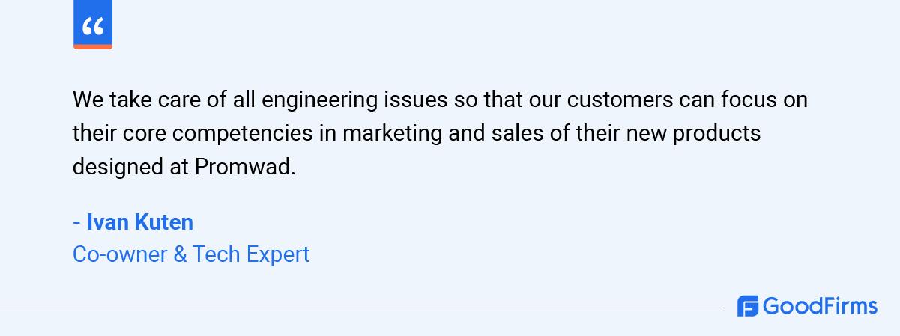Click the horizontal divider line
The height and width of the screenshot is (336, 900).
pyautogui.click(x=362, y=307)
